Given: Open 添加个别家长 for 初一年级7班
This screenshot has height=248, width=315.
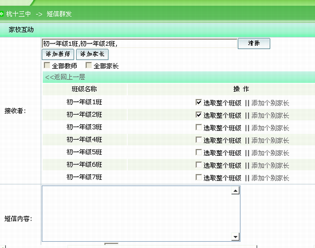Looking at the screenshot, I should click(270, 178).
